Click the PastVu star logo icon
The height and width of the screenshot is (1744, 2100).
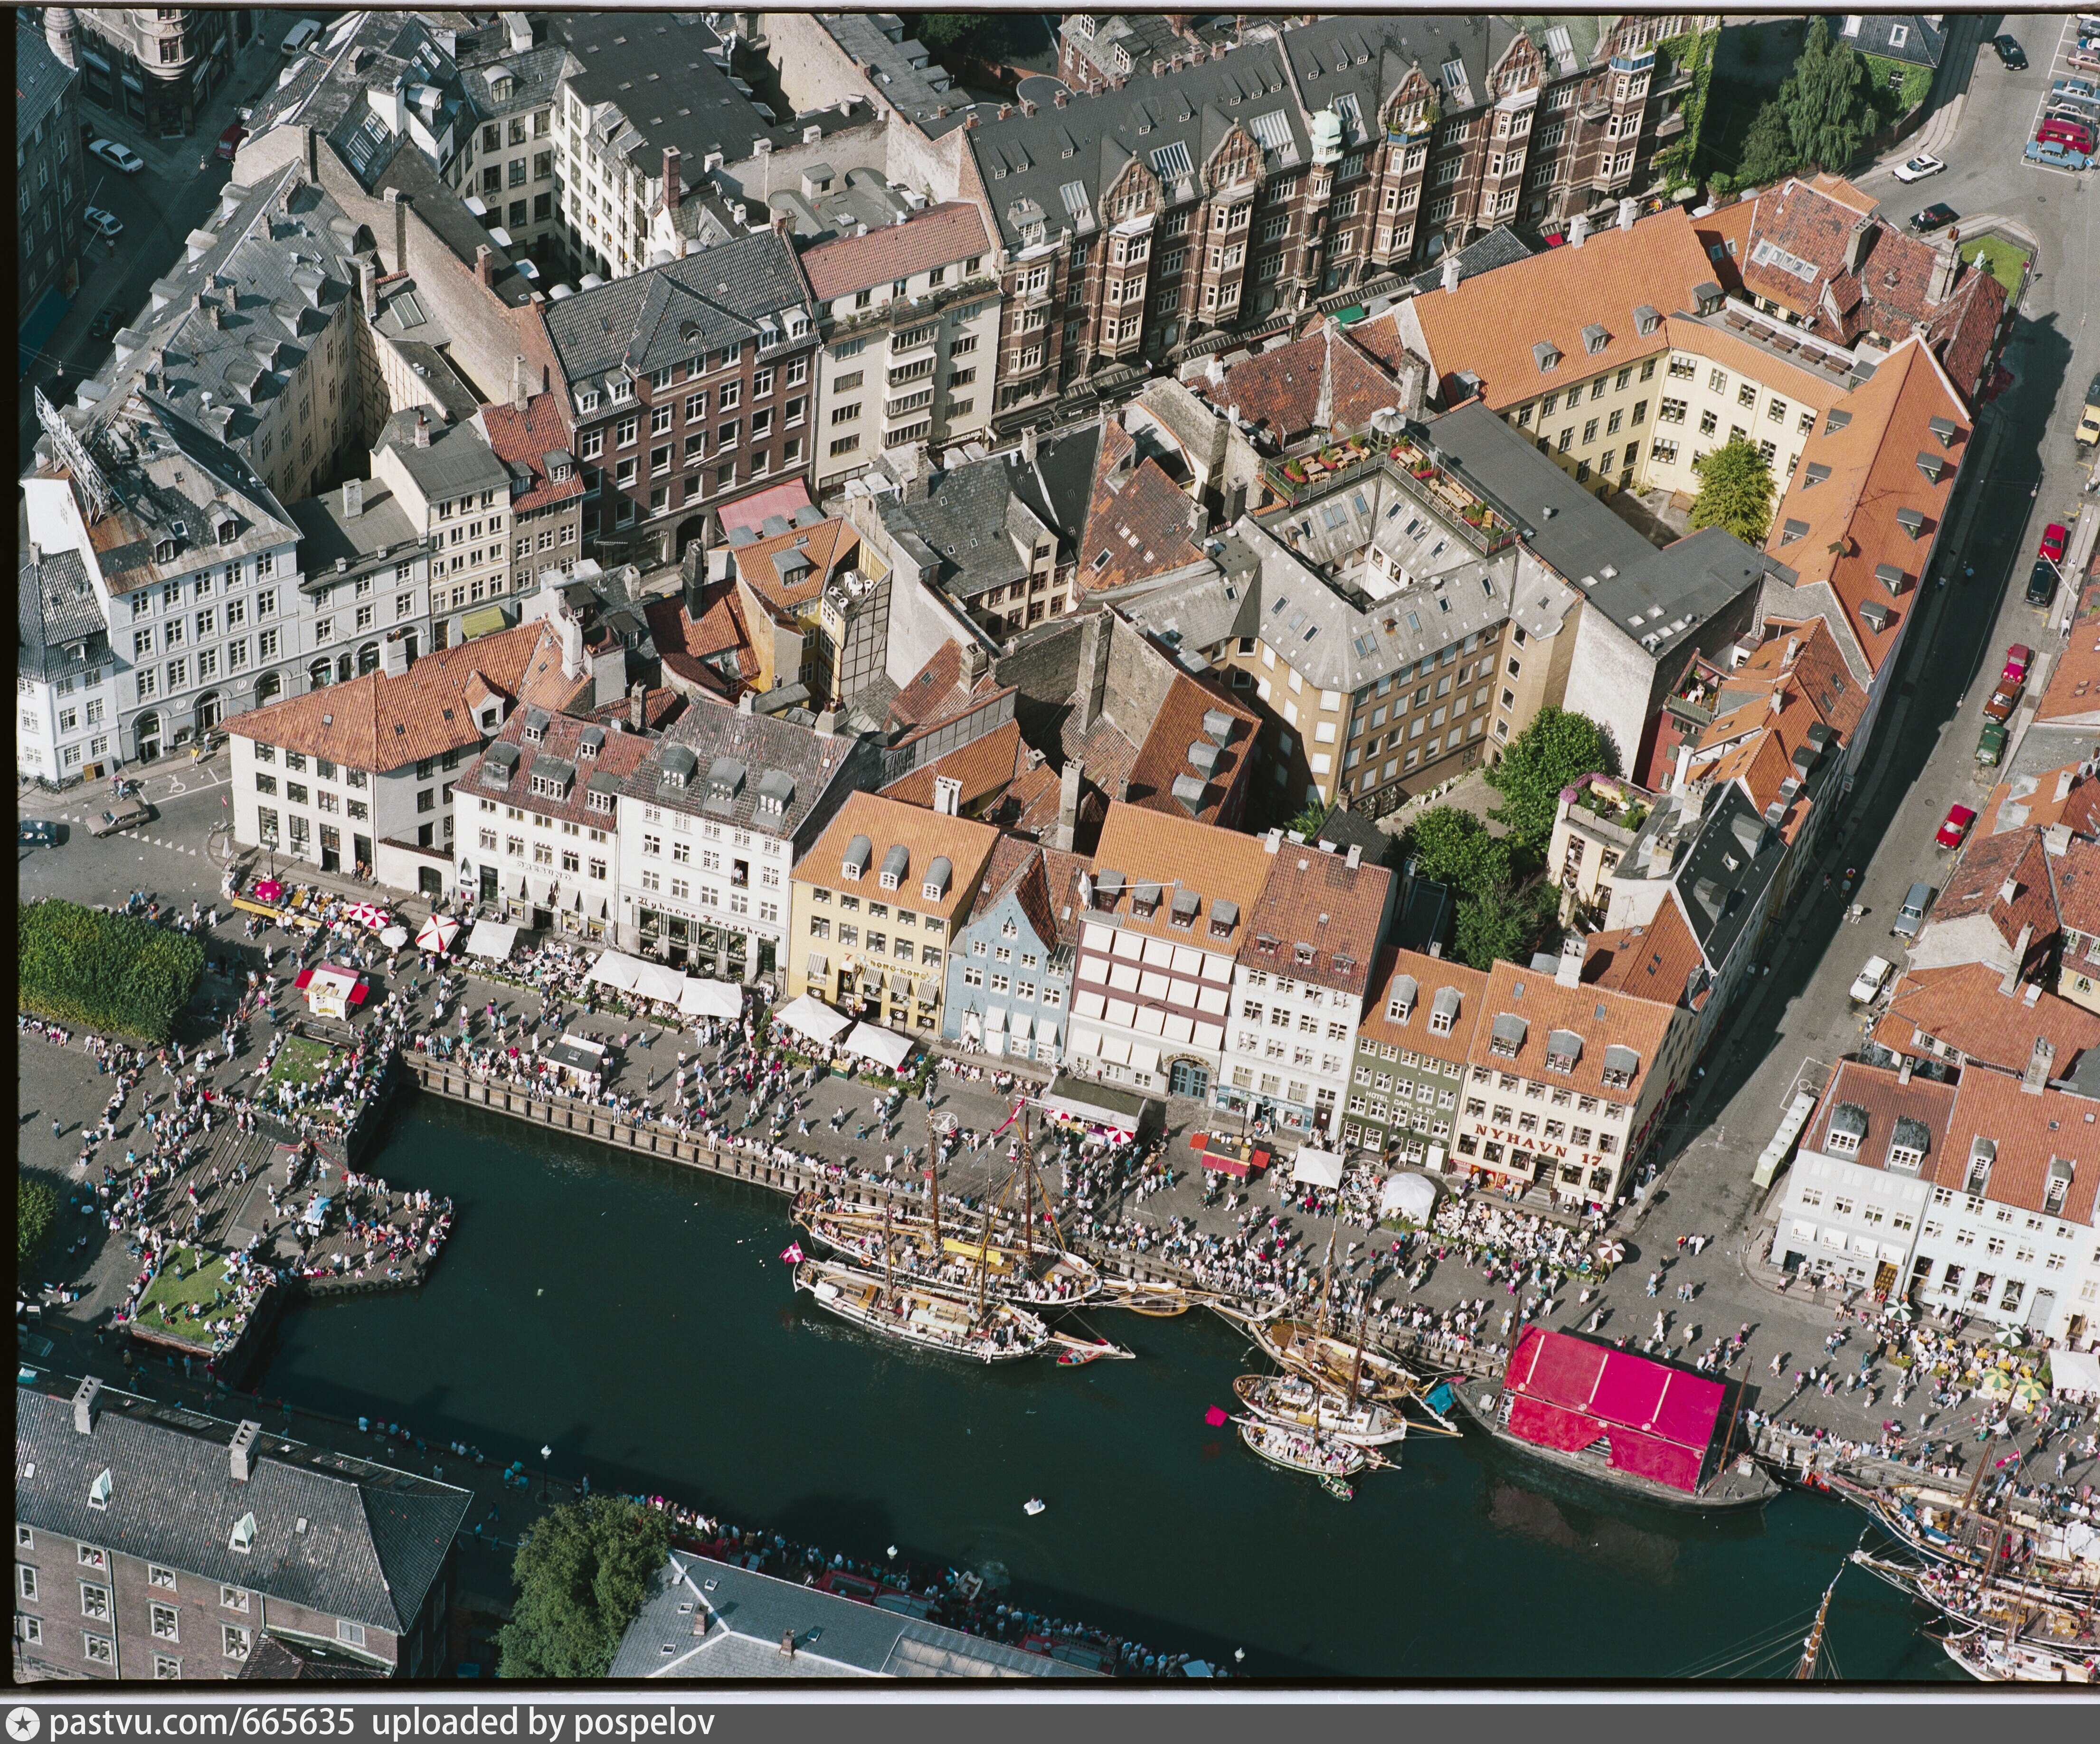point(22,1723)
